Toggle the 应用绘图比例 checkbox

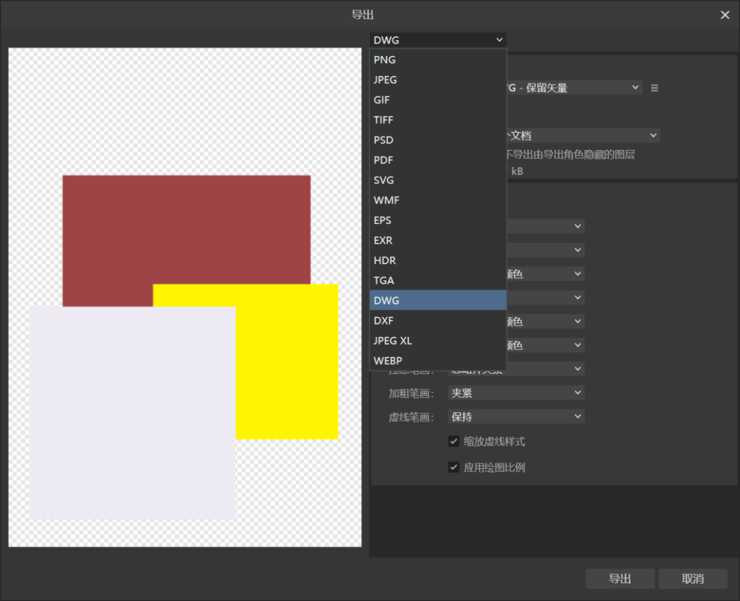(454, 467)
